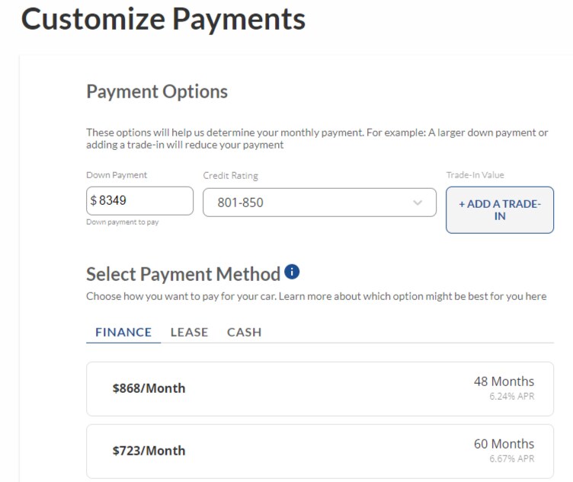
Task: Click the dollar sign in down payment
Action: tap(94, 200)
